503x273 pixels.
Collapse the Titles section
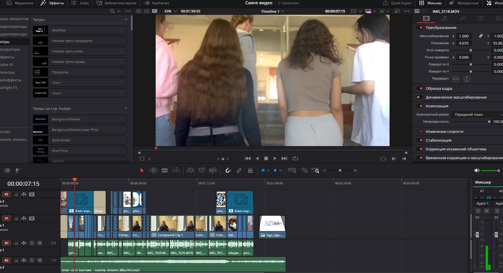point(126,20)
